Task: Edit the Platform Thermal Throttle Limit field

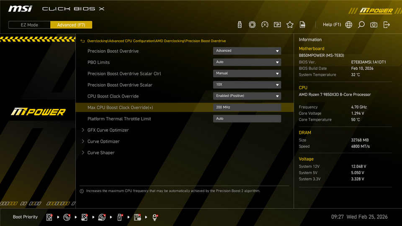Action: 247,118
